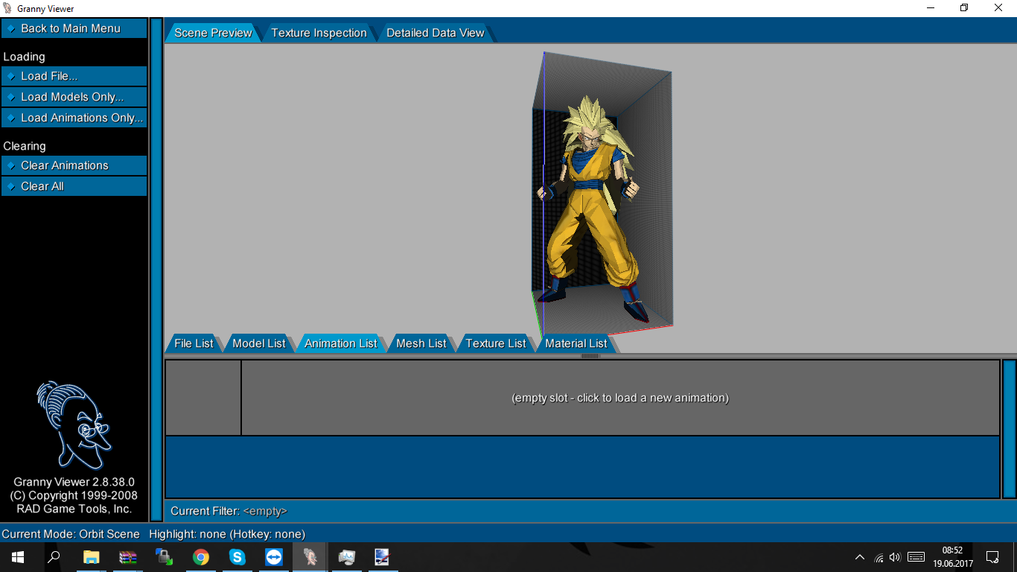Screen dimensions: 1017x572
Task: Click the "Clearing" section heading
Action: pyautogui.click(x=25, y=146)
